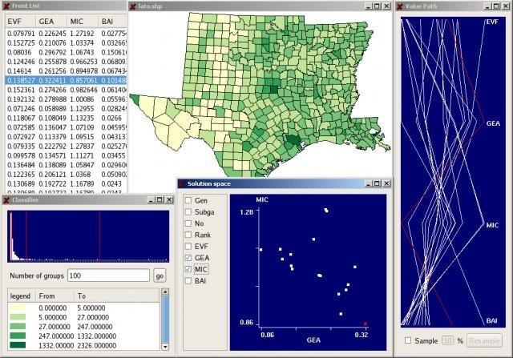
Task: Select the 5–27 legend color swatch
Action: pos(18,317)
